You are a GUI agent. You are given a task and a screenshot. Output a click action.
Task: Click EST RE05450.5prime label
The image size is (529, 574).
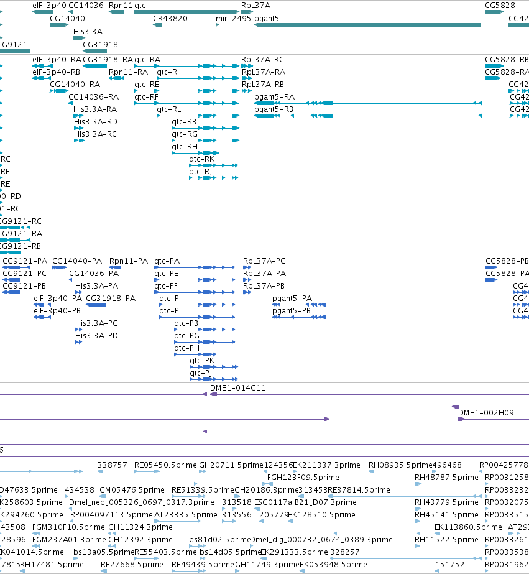[165, 465]
